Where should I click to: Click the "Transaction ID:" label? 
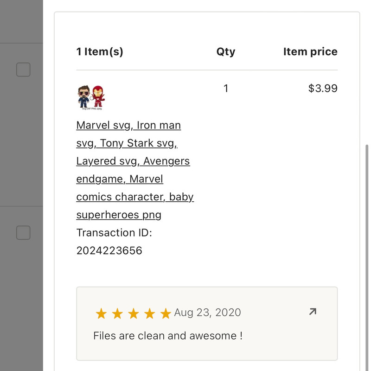114,233
